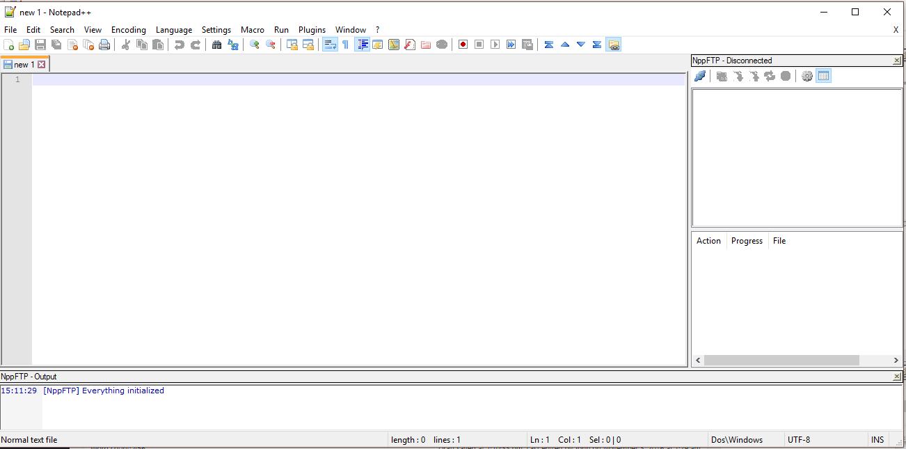
Task: Click the Find binoculars toolbar icon
Action: [216, 45]
